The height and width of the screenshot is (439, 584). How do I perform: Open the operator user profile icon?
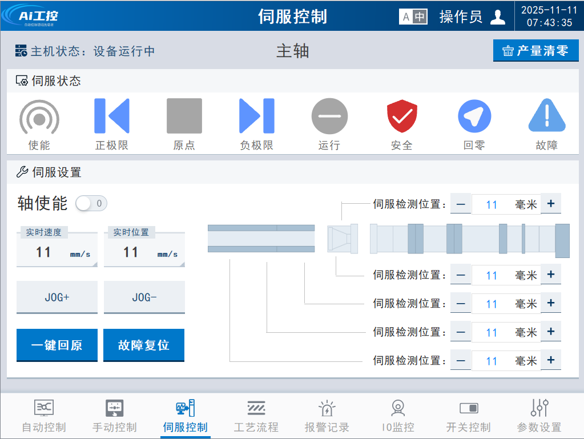click(x=498, y=17)
